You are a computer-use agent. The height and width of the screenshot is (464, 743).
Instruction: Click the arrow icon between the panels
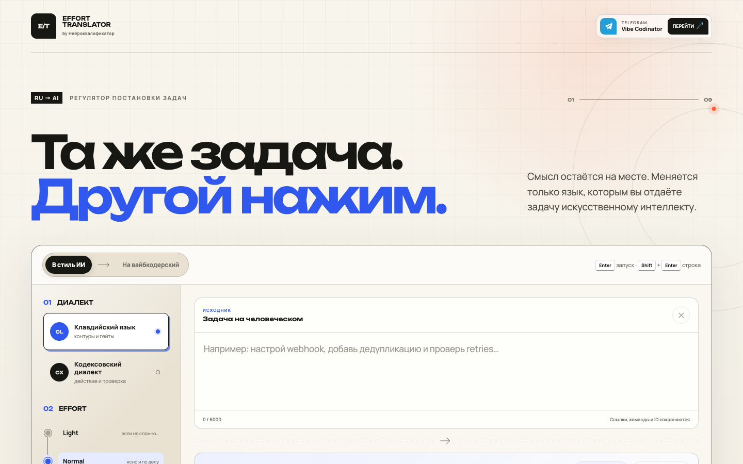click(x=445, y=441)
